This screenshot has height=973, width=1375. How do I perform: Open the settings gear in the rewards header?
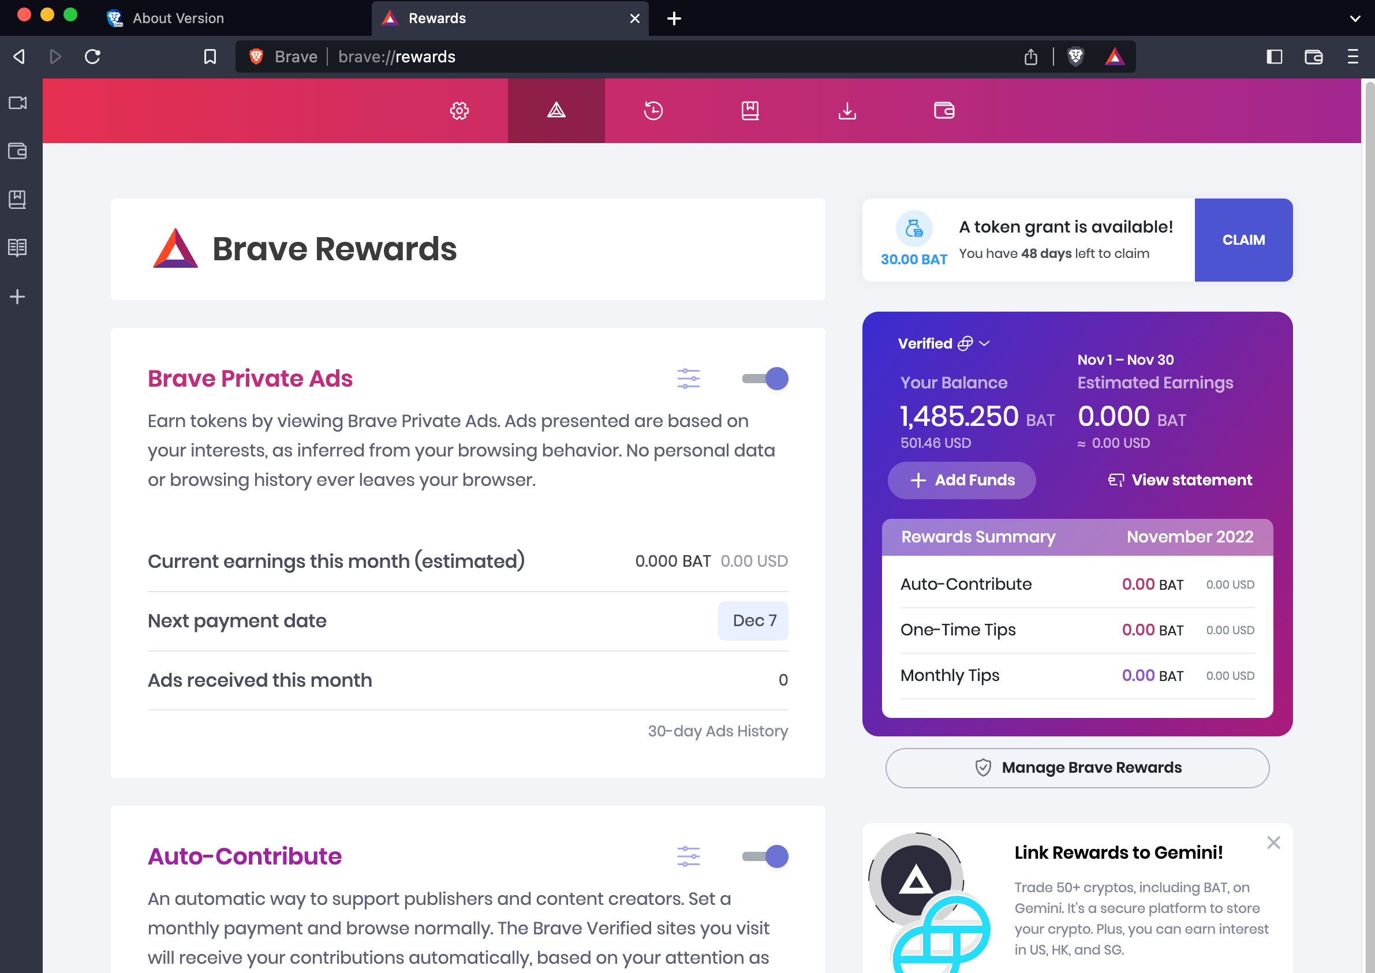click(459, 111)
